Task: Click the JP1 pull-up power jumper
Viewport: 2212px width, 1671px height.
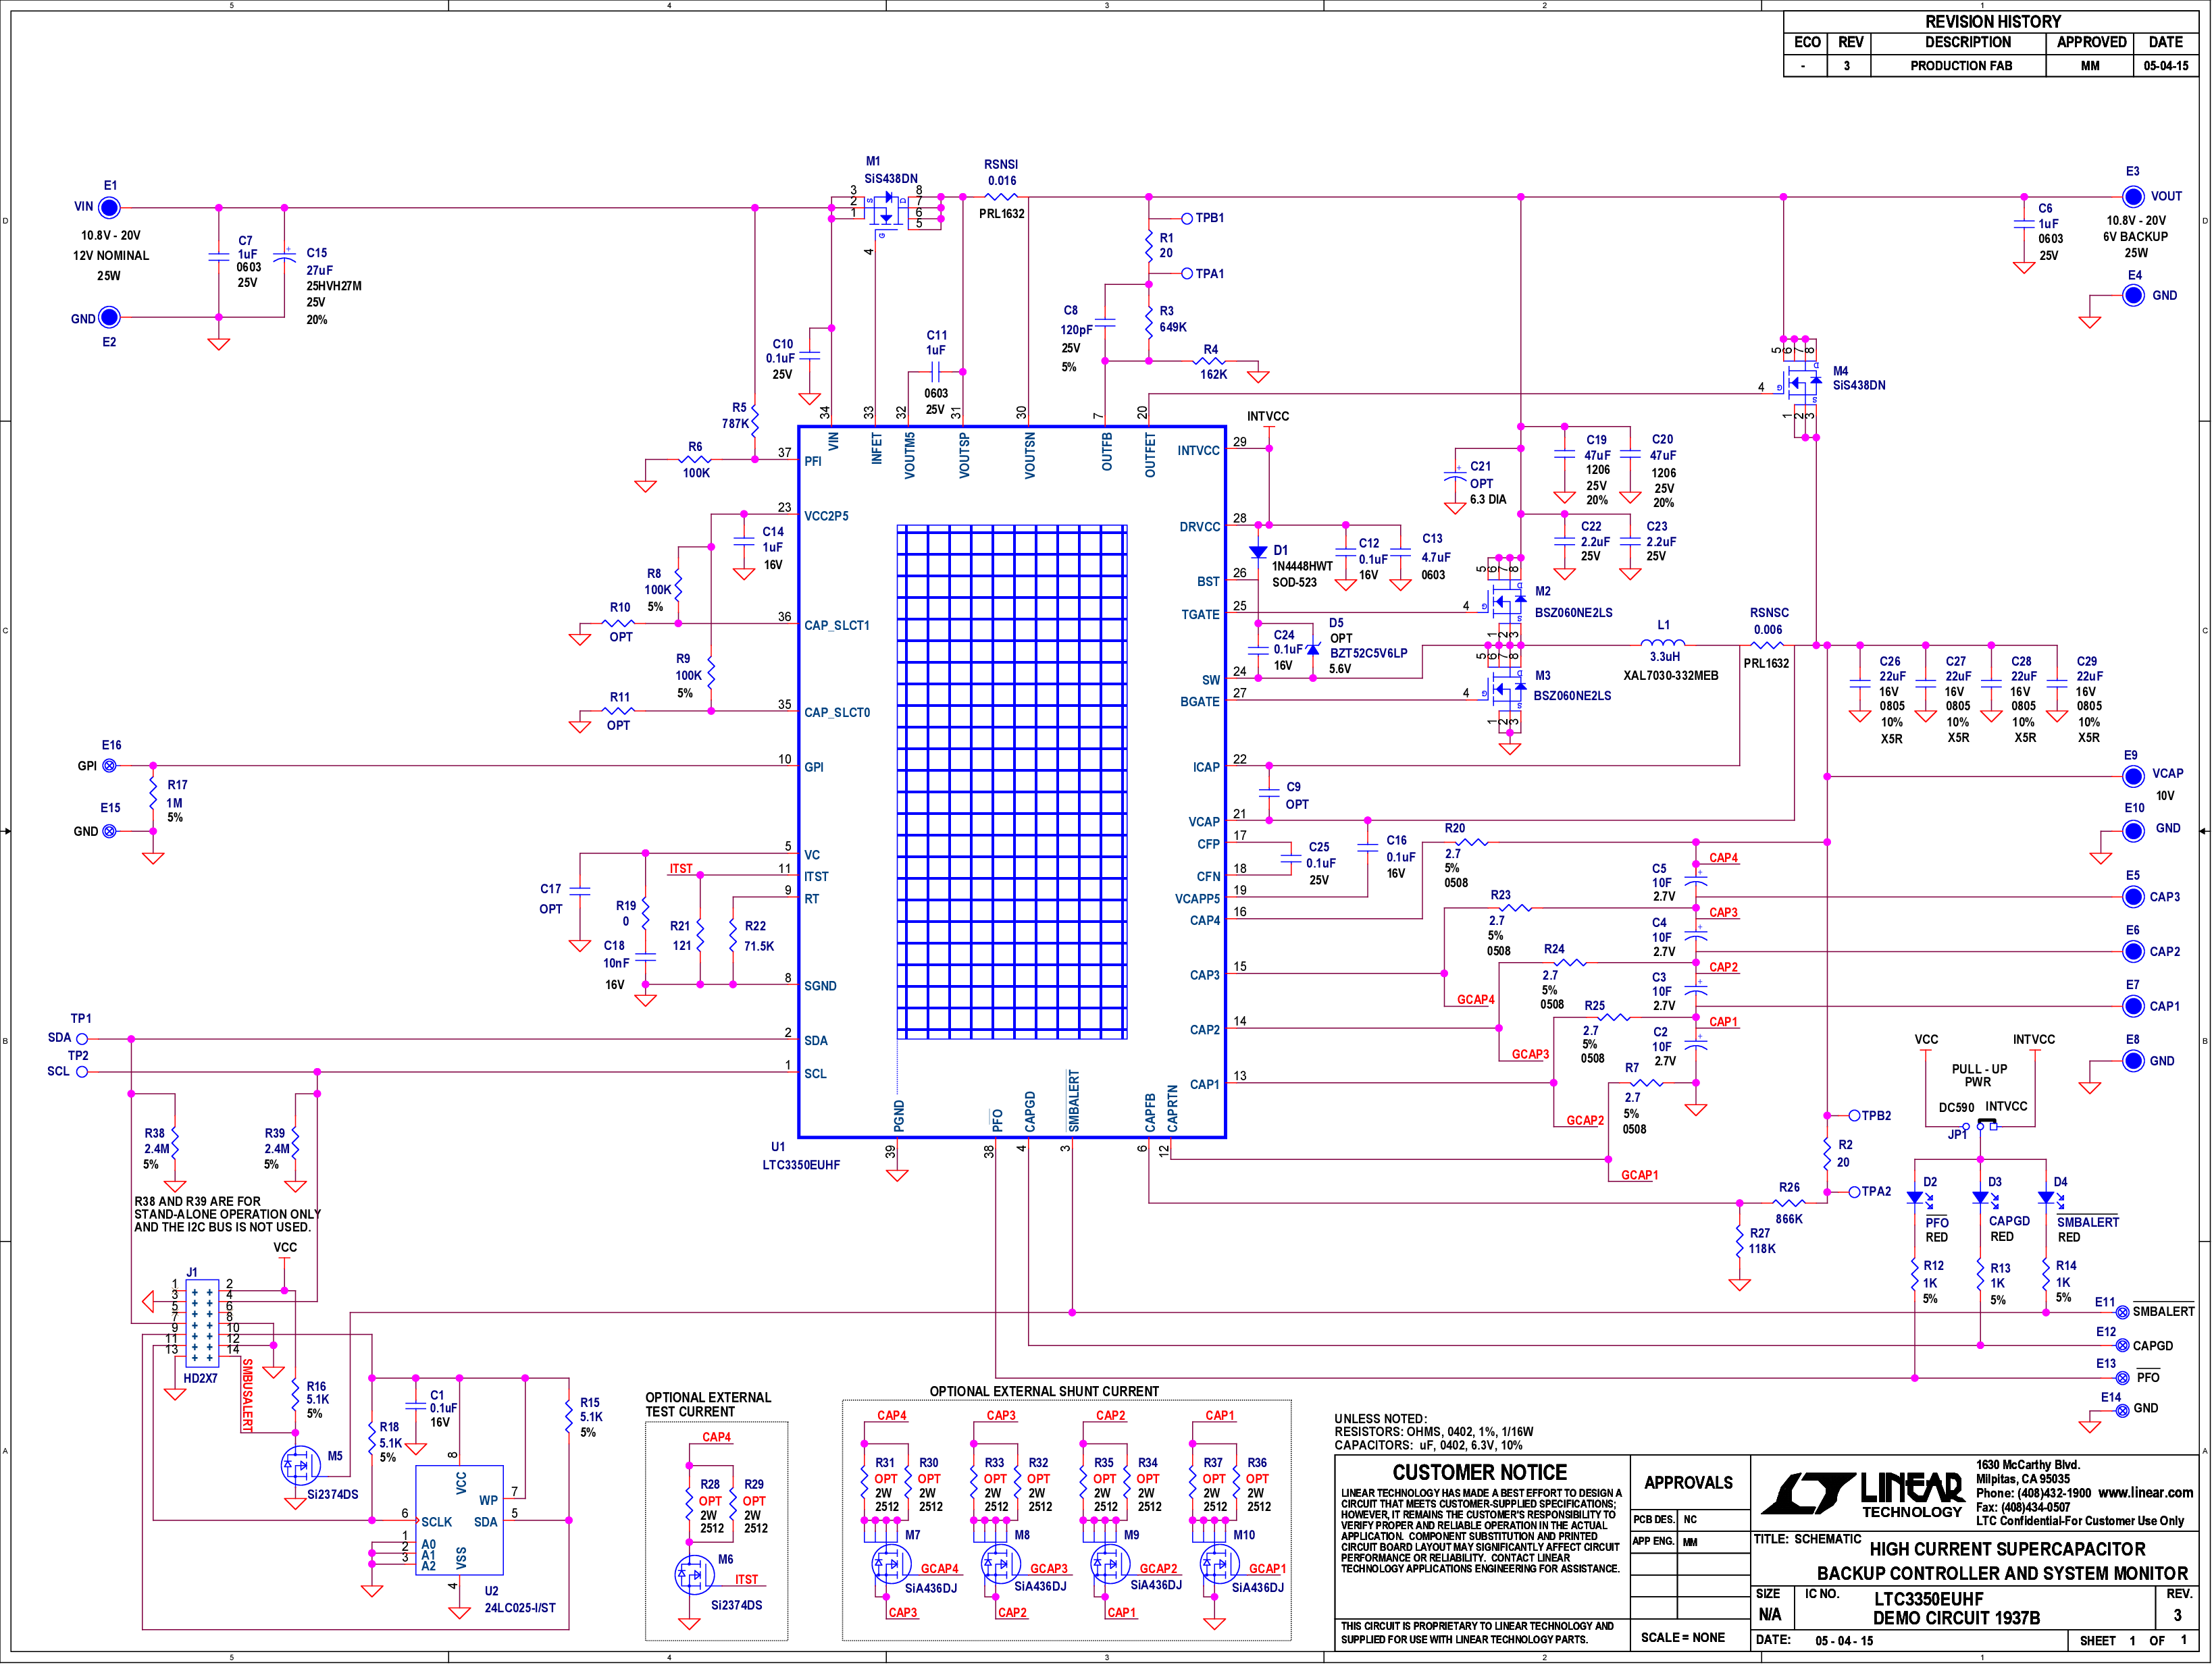Action: tap(1986, 1125)
